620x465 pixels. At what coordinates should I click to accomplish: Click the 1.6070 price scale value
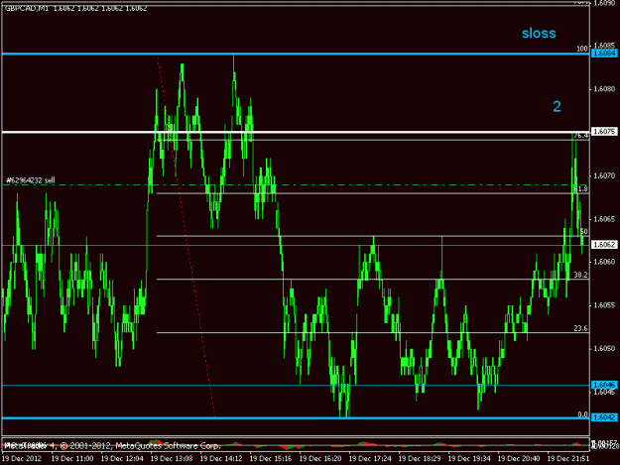pyautogui.click(x=604, y=175)
